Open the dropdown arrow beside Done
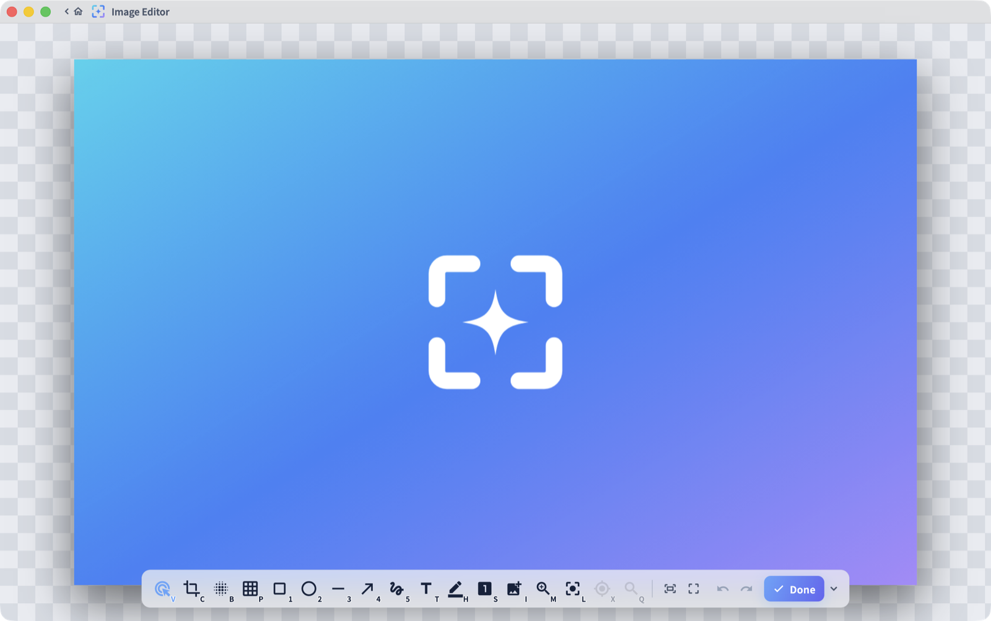This screenshot has height=621, width=991. coord(834,589)
